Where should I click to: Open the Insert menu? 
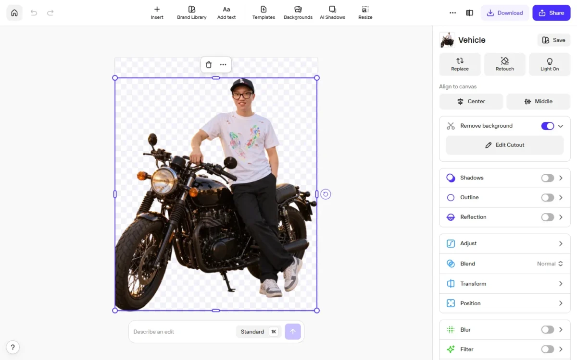[x=157, y=13]
